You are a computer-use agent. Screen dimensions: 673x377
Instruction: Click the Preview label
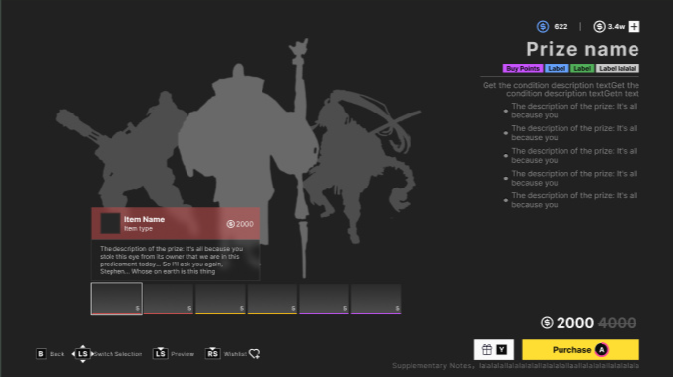point(183,354)
